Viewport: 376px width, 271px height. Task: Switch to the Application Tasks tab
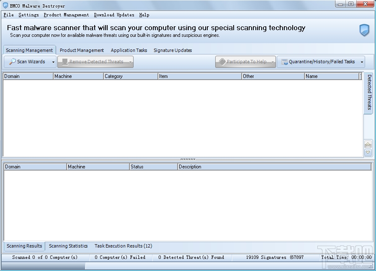[129, 50]
